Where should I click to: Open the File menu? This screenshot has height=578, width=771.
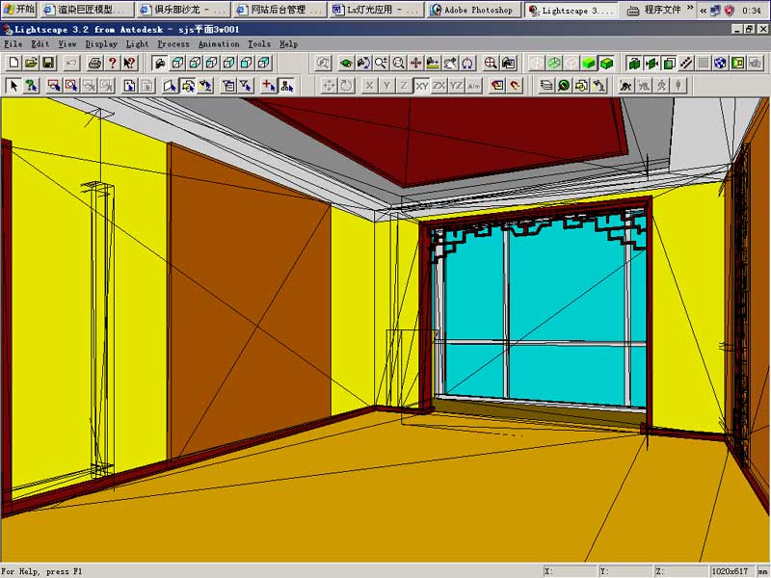pyautogui.click(x=13, y=43)
